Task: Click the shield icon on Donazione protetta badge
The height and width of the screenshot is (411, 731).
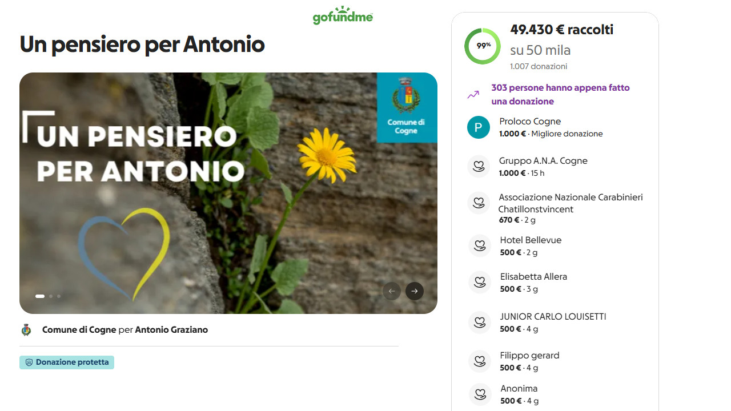Action: pyautogui.click(x=30, y=362)
